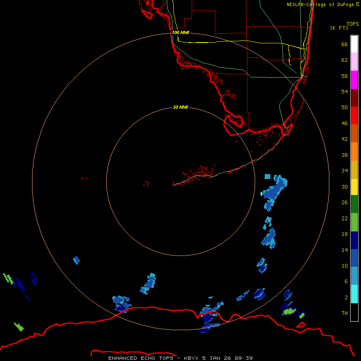Click the dark red maroon legend swatch

[354, 98]
